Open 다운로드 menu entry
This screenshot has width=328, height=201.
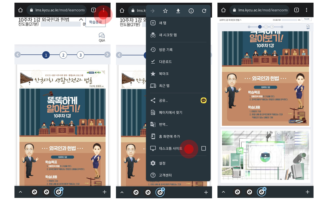(x=178, y=62)
